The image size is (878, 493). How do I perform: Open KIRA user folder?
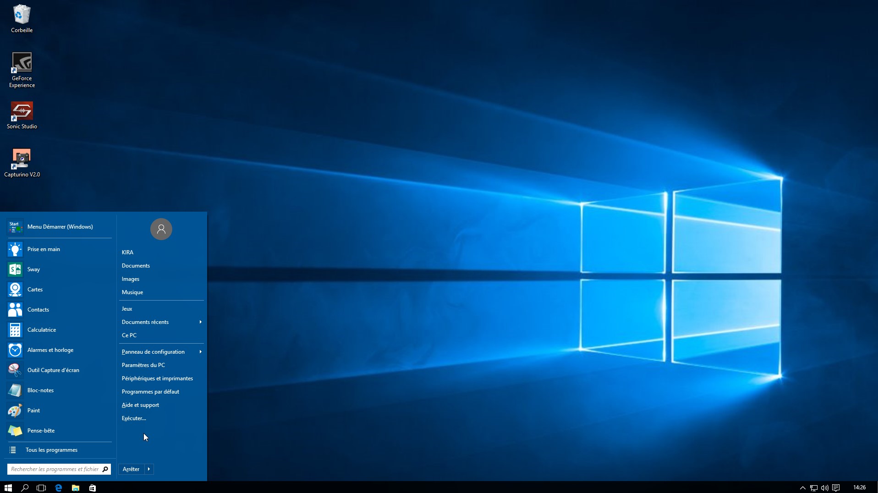(161, 252)
